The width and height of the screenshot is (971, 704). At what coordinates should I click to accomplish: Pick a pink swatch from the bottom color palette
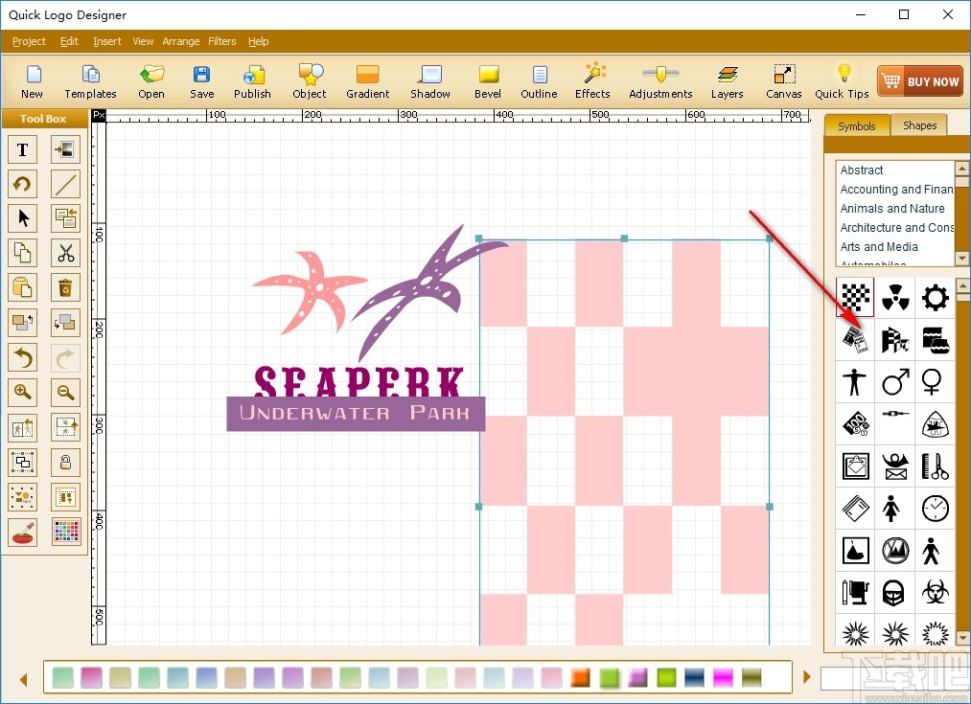pyautogui.click(x=90, y=677)
